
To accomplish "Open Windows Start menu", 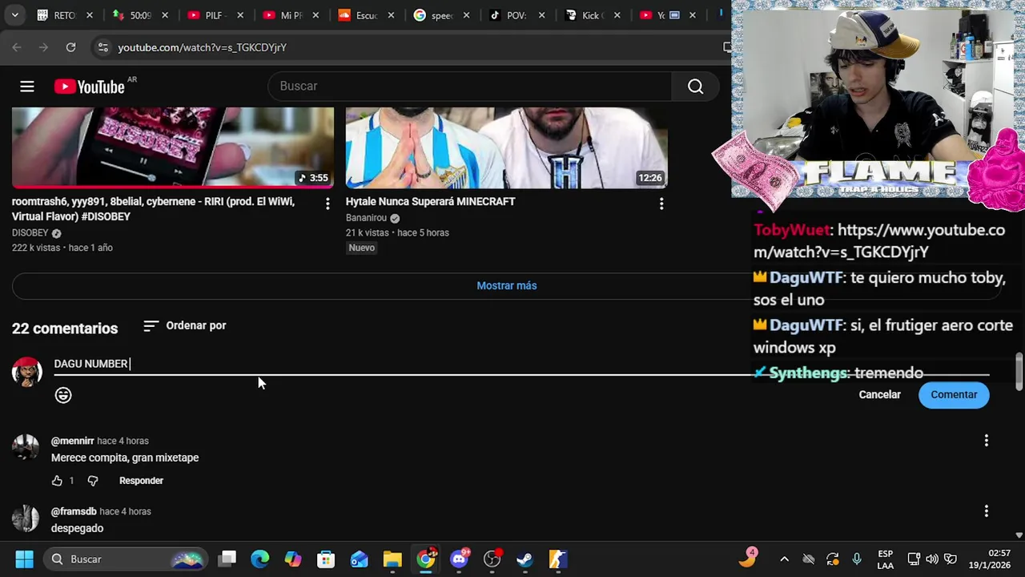I will tap(24, 559).
